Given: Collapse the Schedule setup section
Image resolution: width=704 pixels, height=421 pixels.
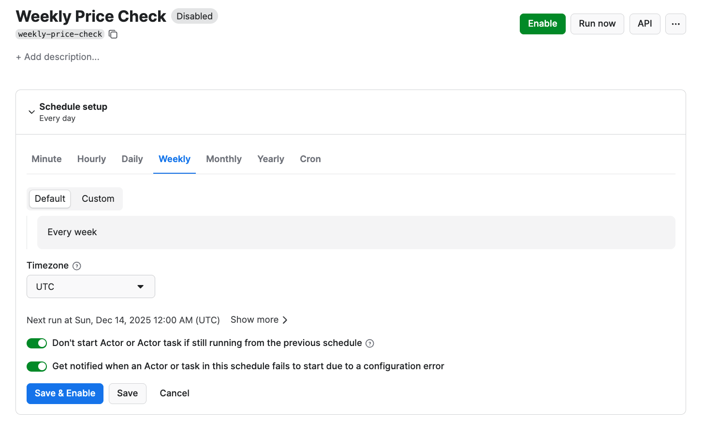Looking at the screenshot, I should (31, 112).
